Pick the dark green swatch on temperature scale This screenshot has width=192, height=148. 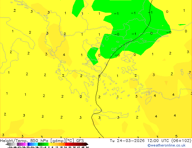39,144
